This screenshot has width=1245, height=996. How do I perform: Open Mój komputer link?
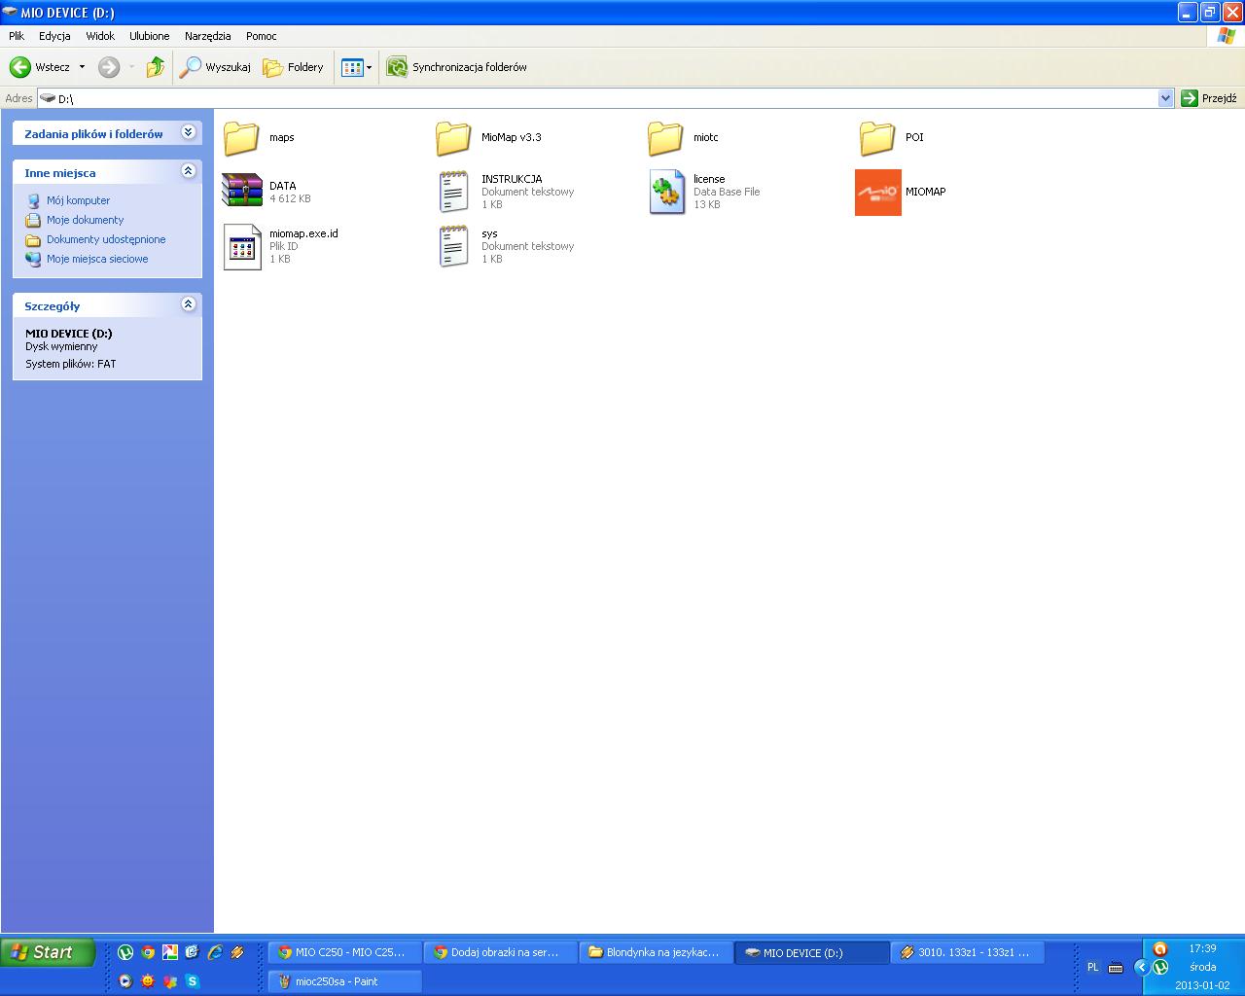pyautogui.click(x=78, y=200)
